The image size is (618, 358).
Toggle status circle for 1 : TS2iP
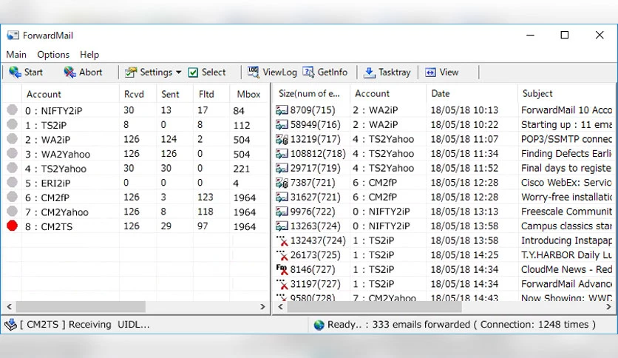coord(13,124)
